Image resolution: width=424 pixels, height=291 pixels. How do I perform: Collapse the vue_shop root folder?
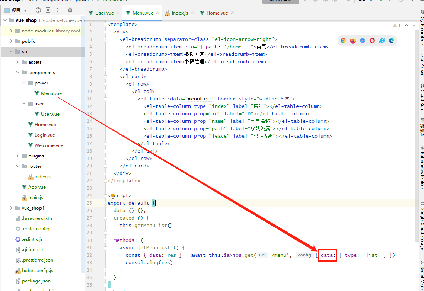[x=5, y=20]
